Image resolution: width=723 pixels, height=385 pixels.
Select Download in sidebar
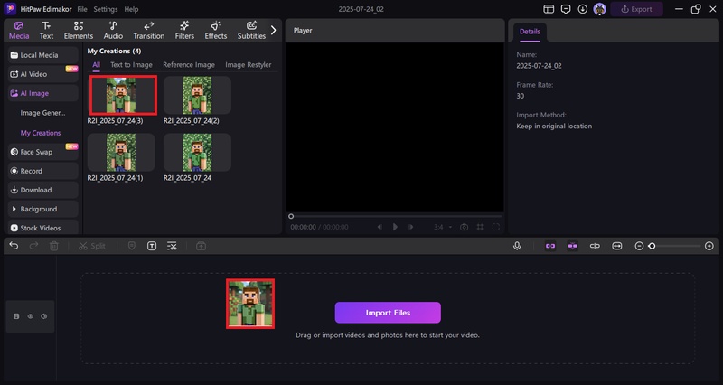click(x=42, y=190)
